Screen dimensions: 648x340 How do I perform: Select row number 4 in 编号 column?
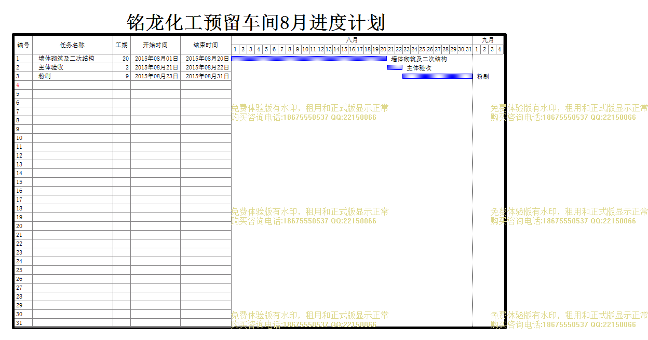coord(23,85)
